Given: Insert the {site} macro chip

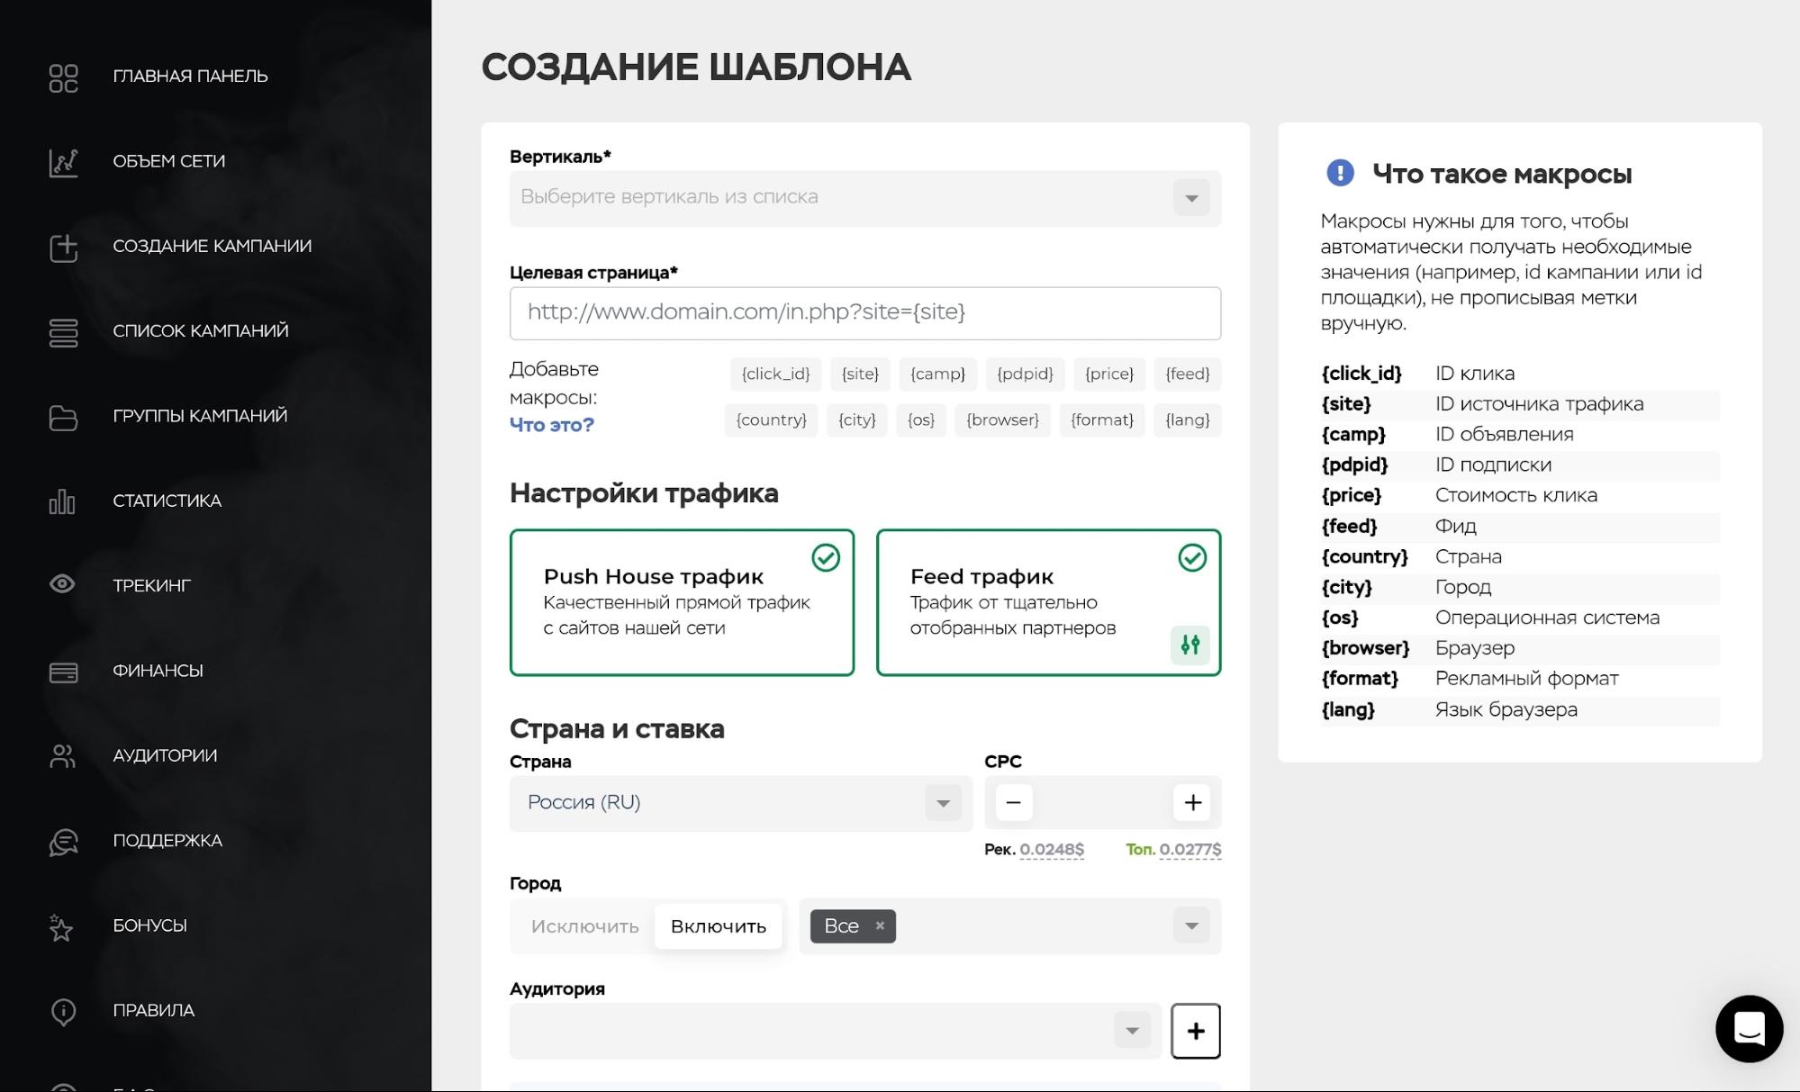Looking at the screenshot, I should pyautogui.click(x=860, y=374).
